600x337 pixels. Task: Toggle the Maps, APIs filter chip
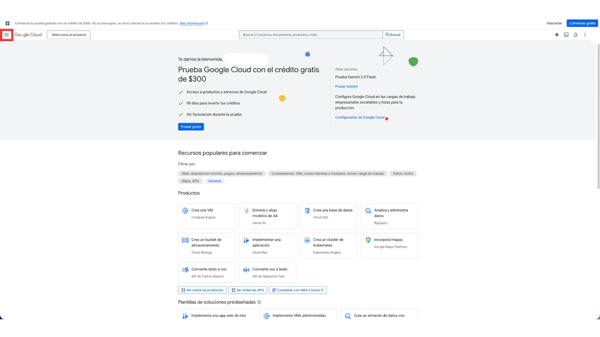[x=190, y=181]
